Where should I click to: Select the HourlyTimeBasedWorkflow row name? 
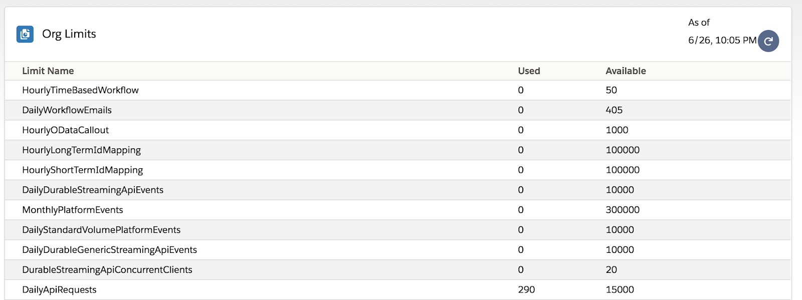[x=80, y=90]
